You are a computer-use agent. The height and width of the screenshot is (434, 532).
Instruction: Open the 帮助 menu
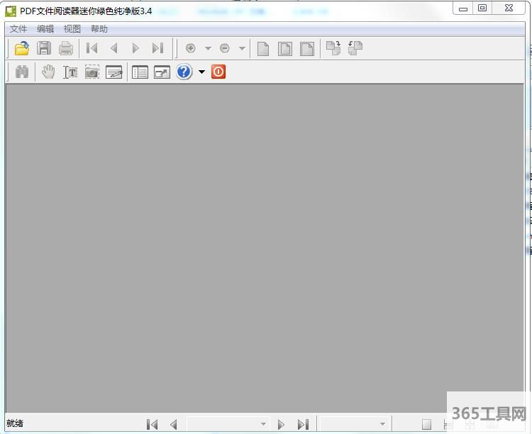point(99,29)
